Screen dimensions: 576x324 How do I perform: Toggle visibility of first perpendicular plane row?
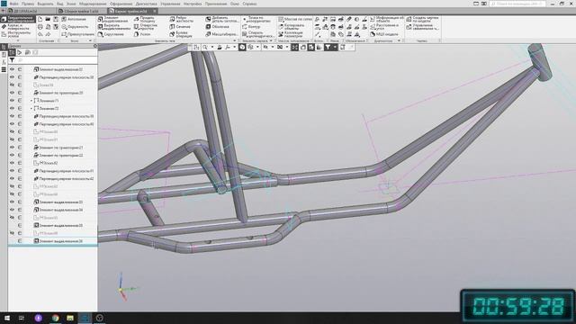[12, 77]
